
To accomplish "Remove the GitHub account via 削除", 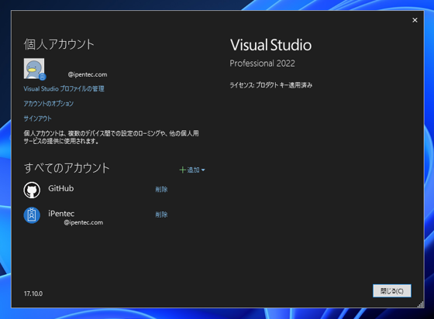I will [161, 190].
